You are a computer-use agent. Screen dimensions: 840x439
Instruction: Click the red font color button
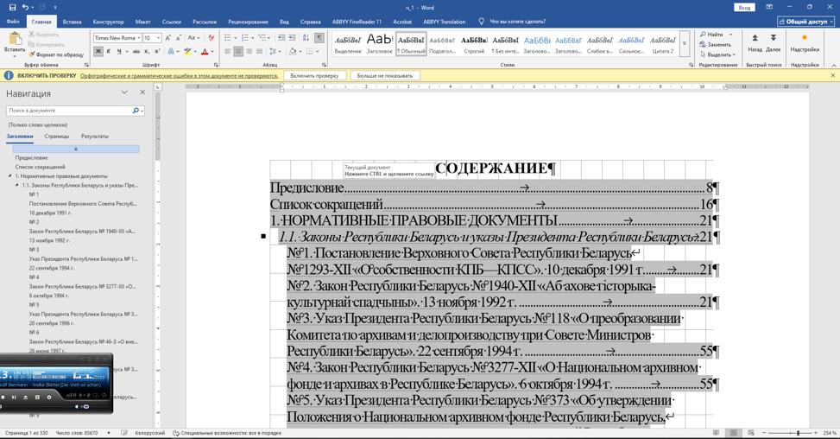205,52
